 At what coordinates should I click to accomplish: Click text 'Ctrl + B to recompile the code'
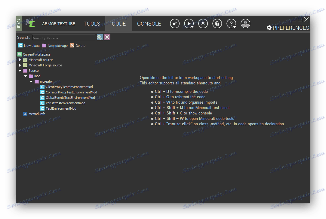pyautogui.click(x=181, y=91)
